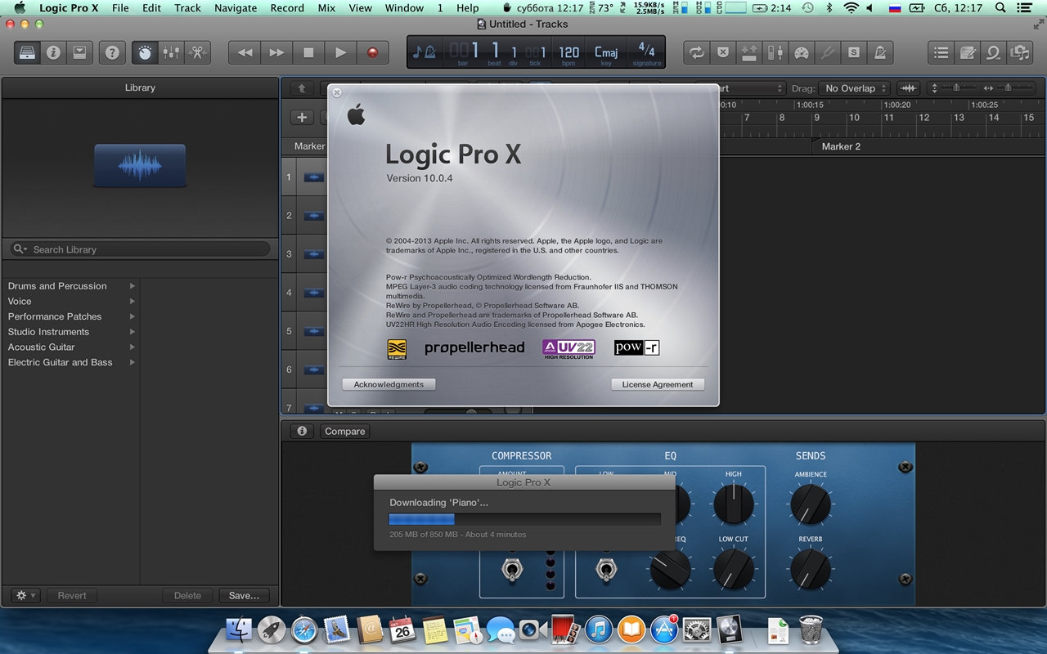Screen dimensions: 1047x654
Task: Toggle the Solo button in toolbar
Action: tap(854, 52)
